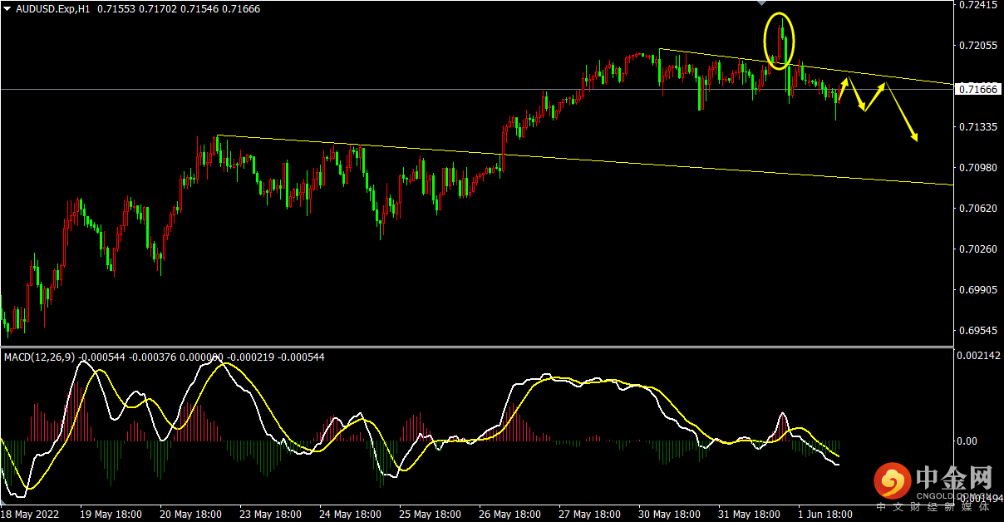Click the OHLC values 0.71553 0.71702 0.71546 0.71666
Screen dimensions: 1004x522
179,7
